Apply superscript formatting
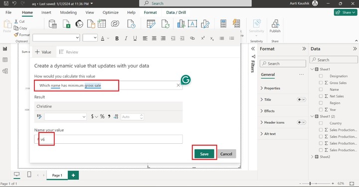This screenshot has width=359, height=187. click(x=203, y=38)
